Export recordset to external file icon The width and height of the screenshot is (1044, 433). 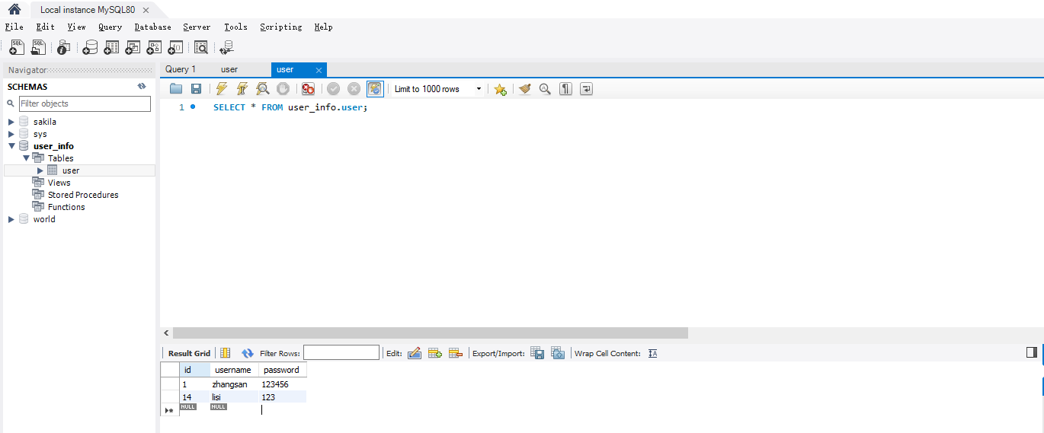537,353
